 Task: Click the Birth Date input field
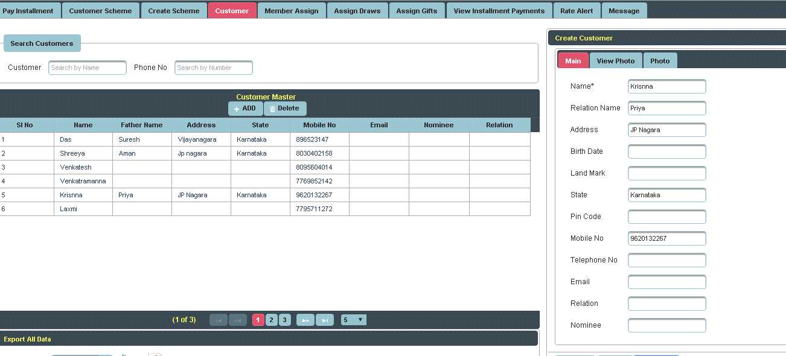tap(666, 151)
